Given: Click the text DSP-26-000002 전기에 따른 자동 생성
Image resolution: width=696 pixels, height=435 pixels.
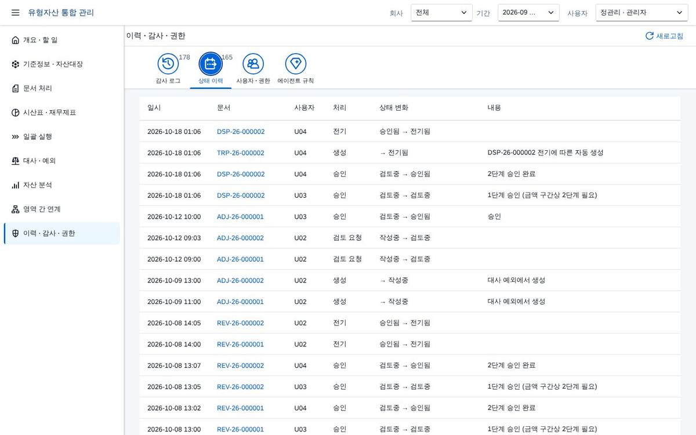Looking at the screenshot, I should (546, 153).
